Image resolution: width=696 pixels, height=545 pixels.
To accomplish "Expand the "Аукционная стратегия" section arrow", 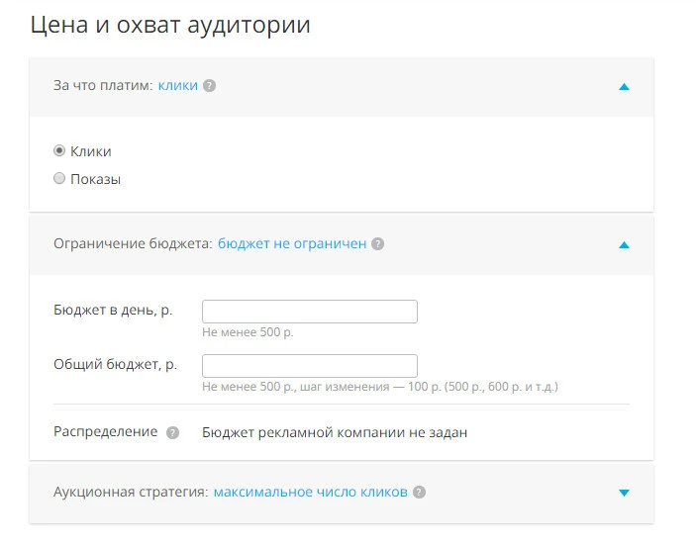I will pos(623,493).
